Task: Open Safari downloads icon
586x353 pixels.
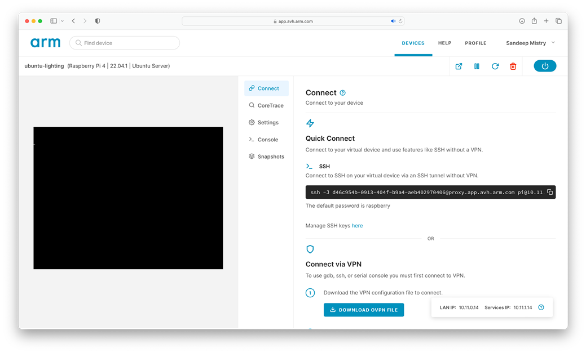Action: [x=522, y=21]
